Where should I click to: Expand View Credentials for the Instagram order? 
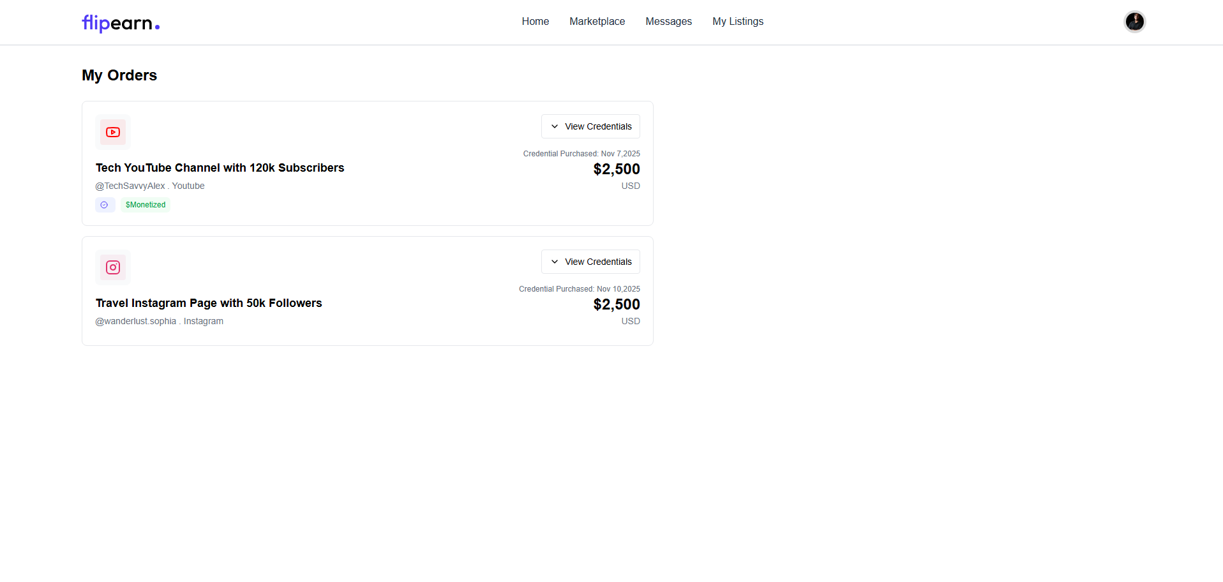(x=590, y=262)
